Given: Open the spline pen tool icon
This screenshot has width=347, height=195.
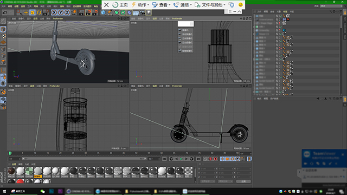Looking at the screenshot, I should coord(110,12).
